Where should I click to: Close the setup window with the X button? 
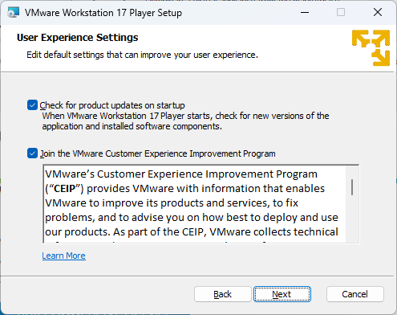(378, 12)
